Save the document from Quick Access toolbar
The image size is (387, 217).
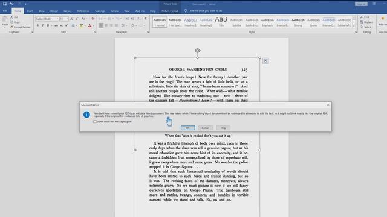point(5,4)
